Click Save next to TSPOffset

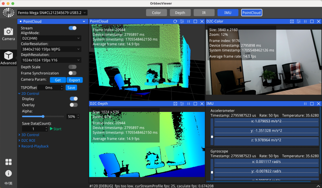tap(71, 88)
